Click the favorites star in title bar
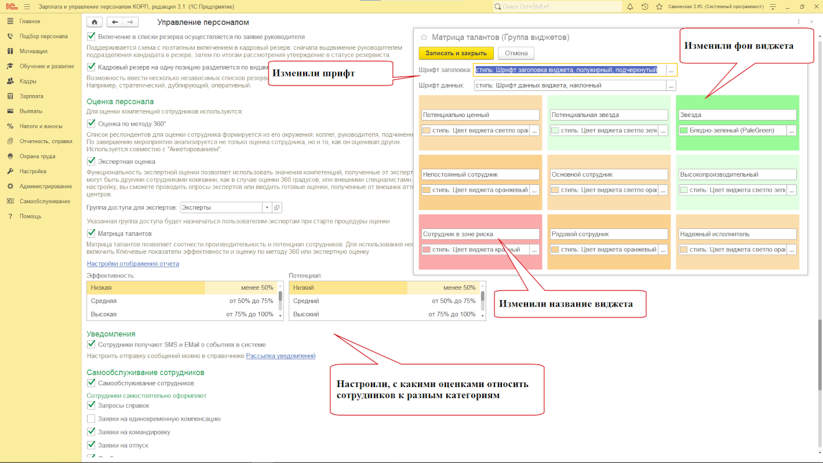The width and height of the screenshot is (823, 463). pos(659,6)
